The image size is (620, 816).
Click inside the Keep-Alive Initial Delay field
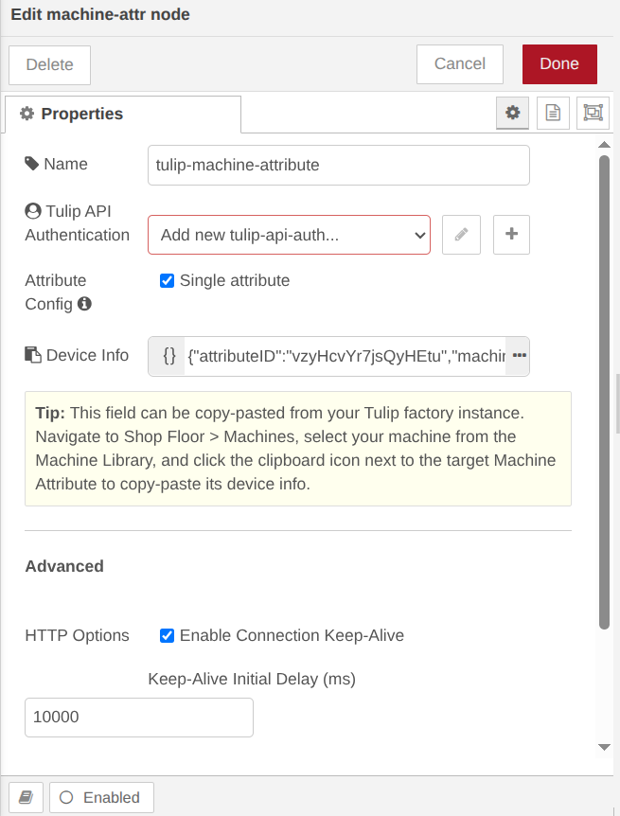(x=138, y=718)
